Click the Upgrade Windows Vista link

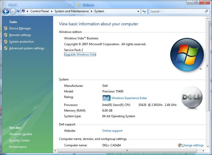click(x=80, y=54)
